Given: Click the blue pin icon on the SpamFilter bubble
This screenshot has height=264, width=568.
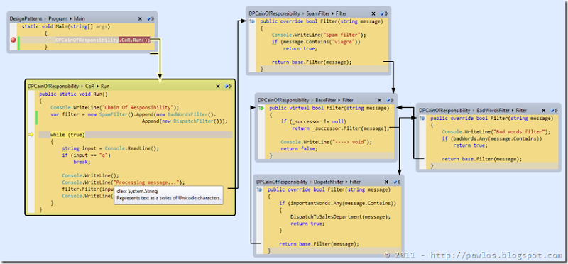Looking at the screenshot, I should click(x=383, y=13).
